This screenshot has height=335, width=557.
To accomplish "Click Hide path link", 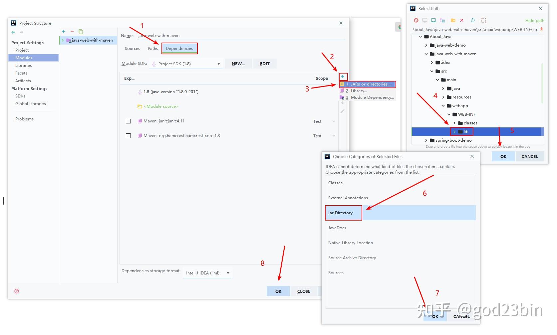I will (535, 21).
